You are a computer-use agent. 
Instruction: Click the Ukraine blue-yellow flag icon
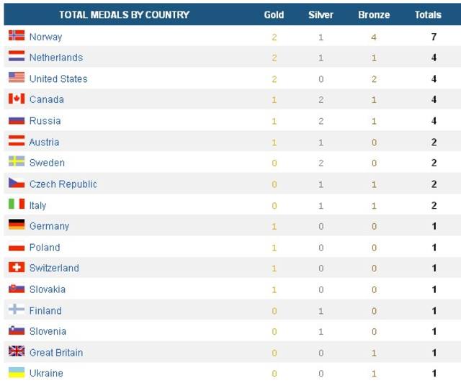[x=17, y=372]
